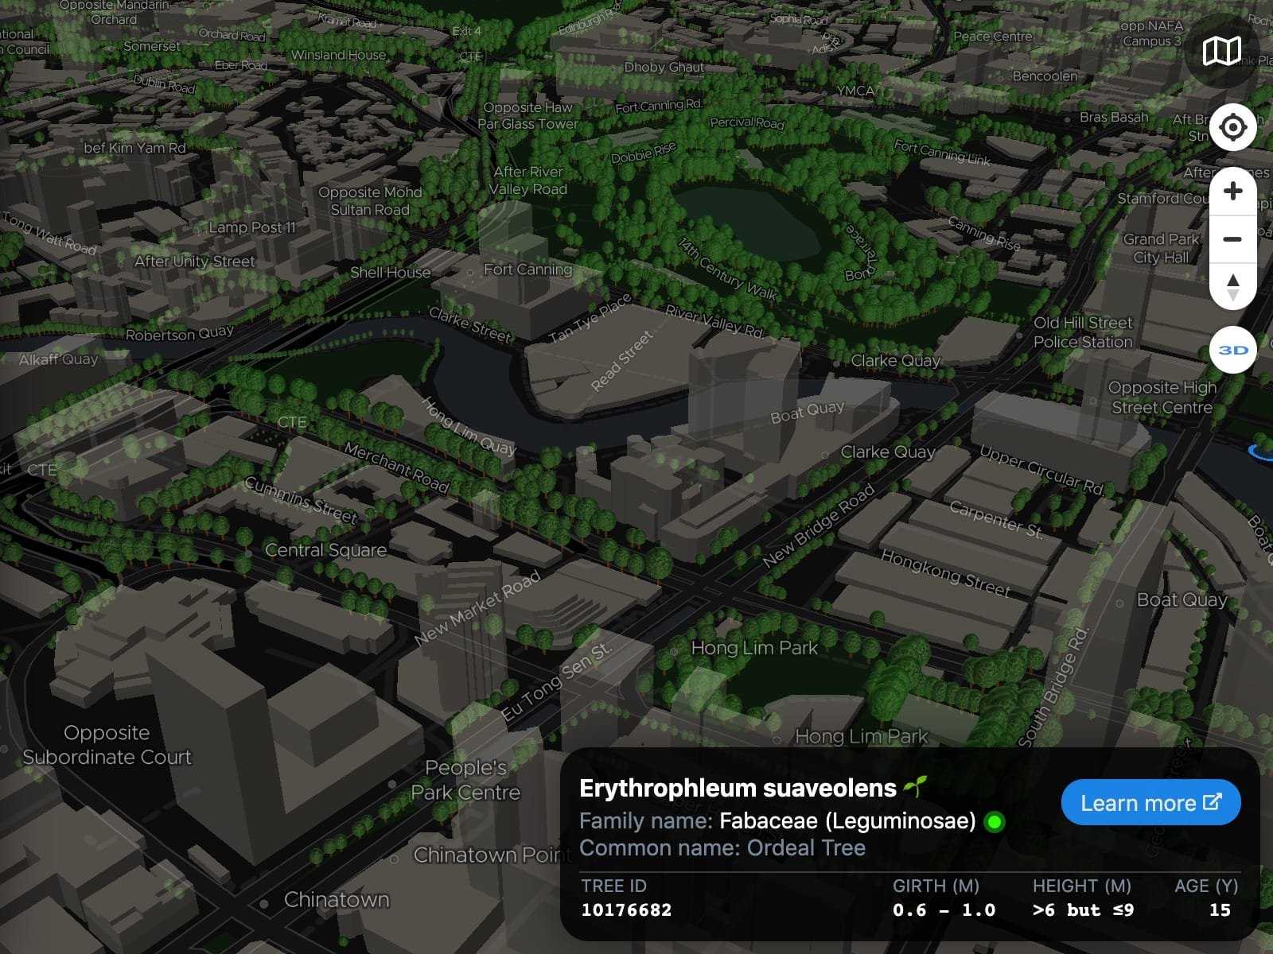Click the Common name Ordeal Tree text
1273x954 pixels.
[x=722, y=848]
